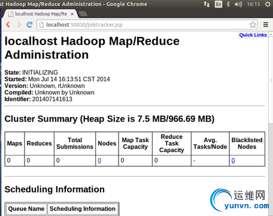Image resolution: width=273 pixels, height=216 pixels.
Task: Open network indicator in system tray
Action: click(x=207, y=4)
